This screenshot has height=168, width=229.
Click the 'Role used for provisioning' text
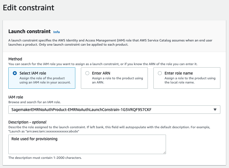click(34, 139)
